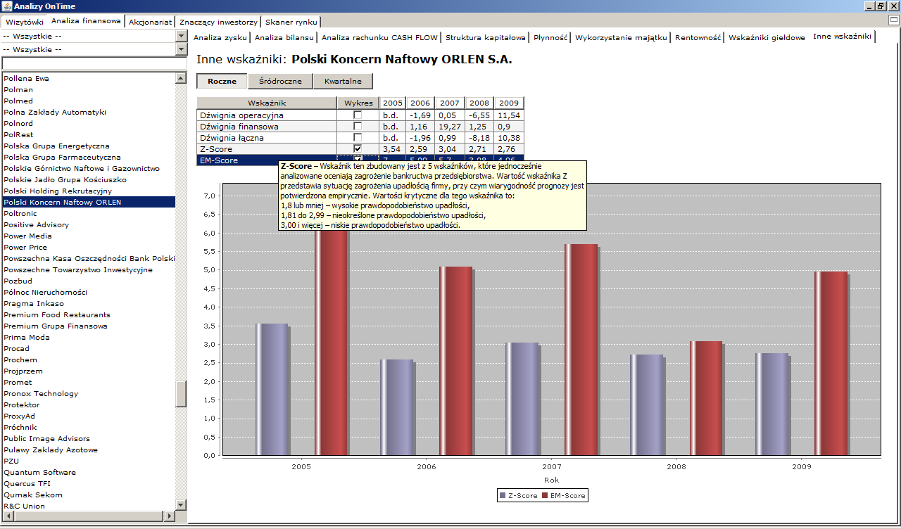Click the 2009 column header
901x529 pixels.
(509, 103)
